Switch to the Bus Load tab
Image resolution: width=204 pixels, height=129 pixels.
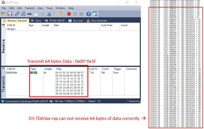76,20
